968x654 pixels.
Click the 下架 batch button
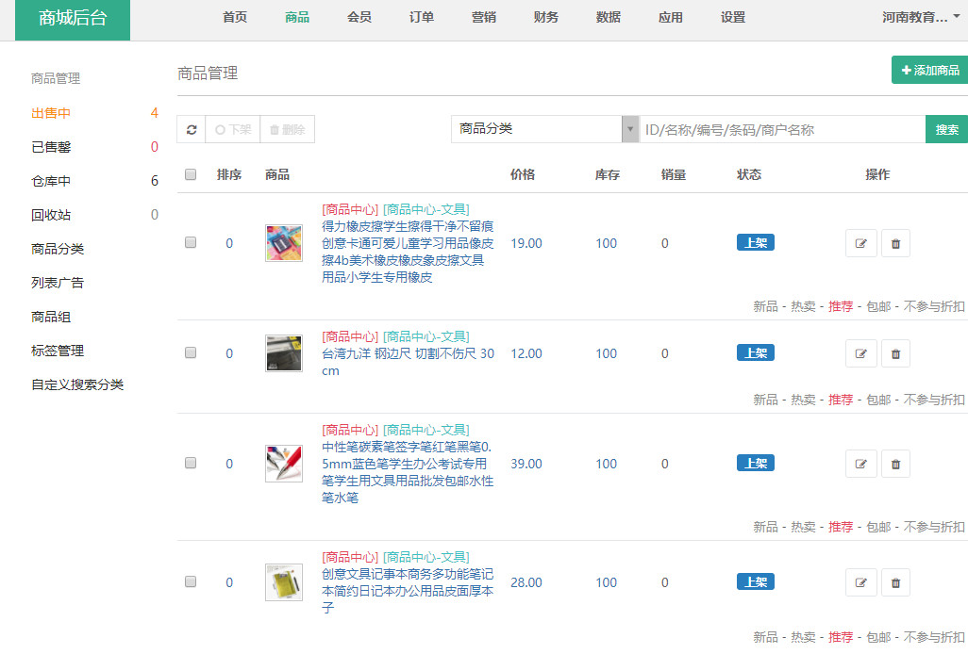coord(233,129)
